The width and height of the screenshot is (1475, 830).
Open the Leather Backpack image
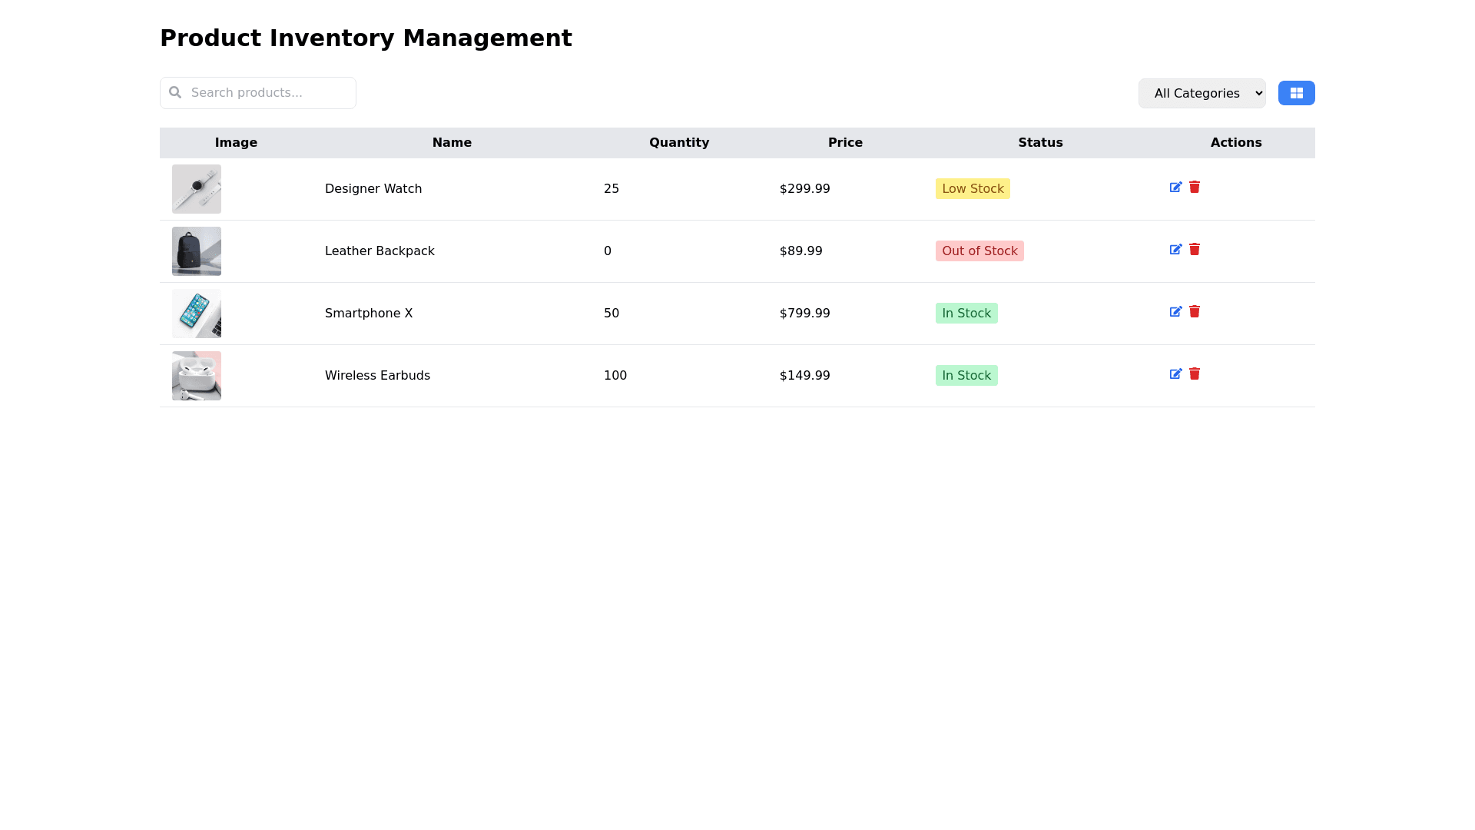click(197, 251)
